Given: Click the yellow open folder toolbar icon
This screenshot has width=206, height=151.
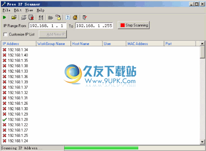Looking at the screenshot, I should [x=14, y=18].
